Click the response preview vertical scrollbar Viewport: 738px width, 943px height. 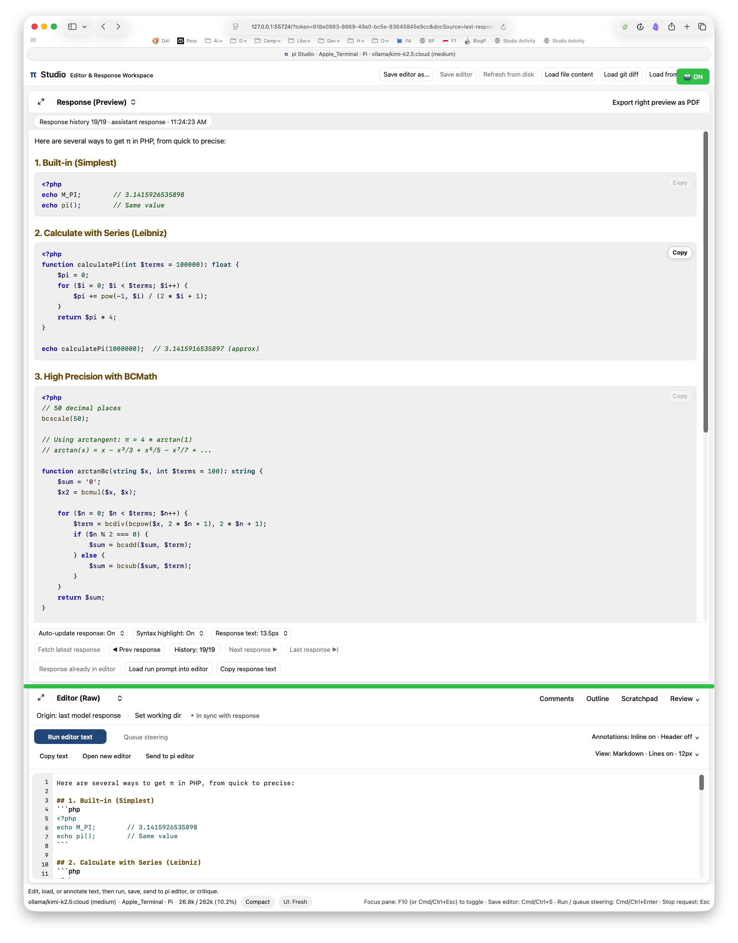pyautogui.click(x=706, y=282)
